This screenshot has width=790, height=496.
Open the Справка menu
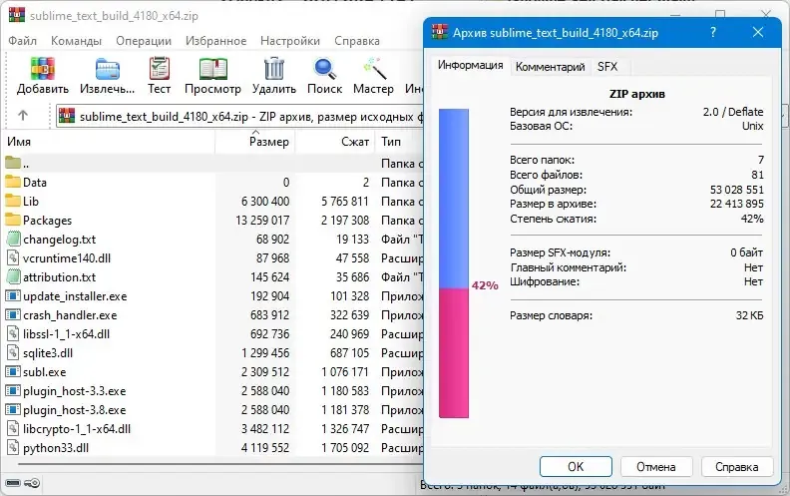(x=357, y=41)
